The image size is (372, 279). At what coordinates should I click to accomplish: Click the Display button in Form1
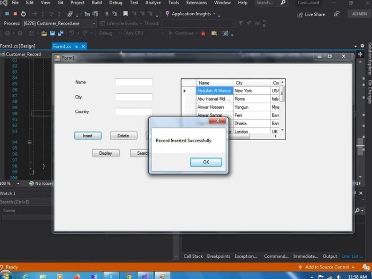click(x=106, y=153)
